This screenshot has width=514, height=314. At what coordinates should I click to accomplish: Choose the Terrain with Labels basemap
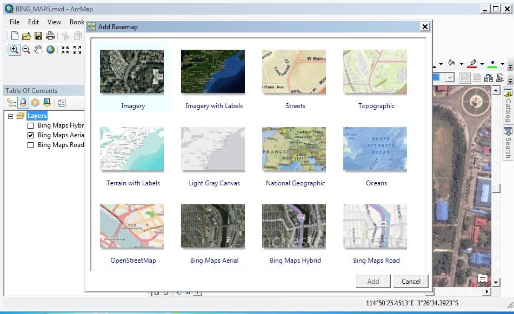point(132,149)
